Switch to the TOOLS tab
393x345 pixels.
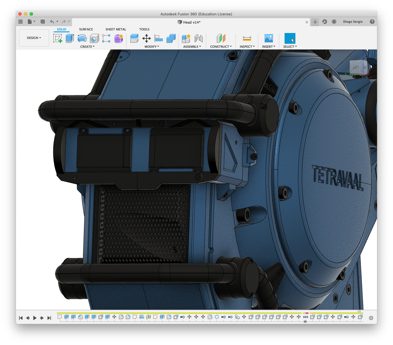(144, 29)
